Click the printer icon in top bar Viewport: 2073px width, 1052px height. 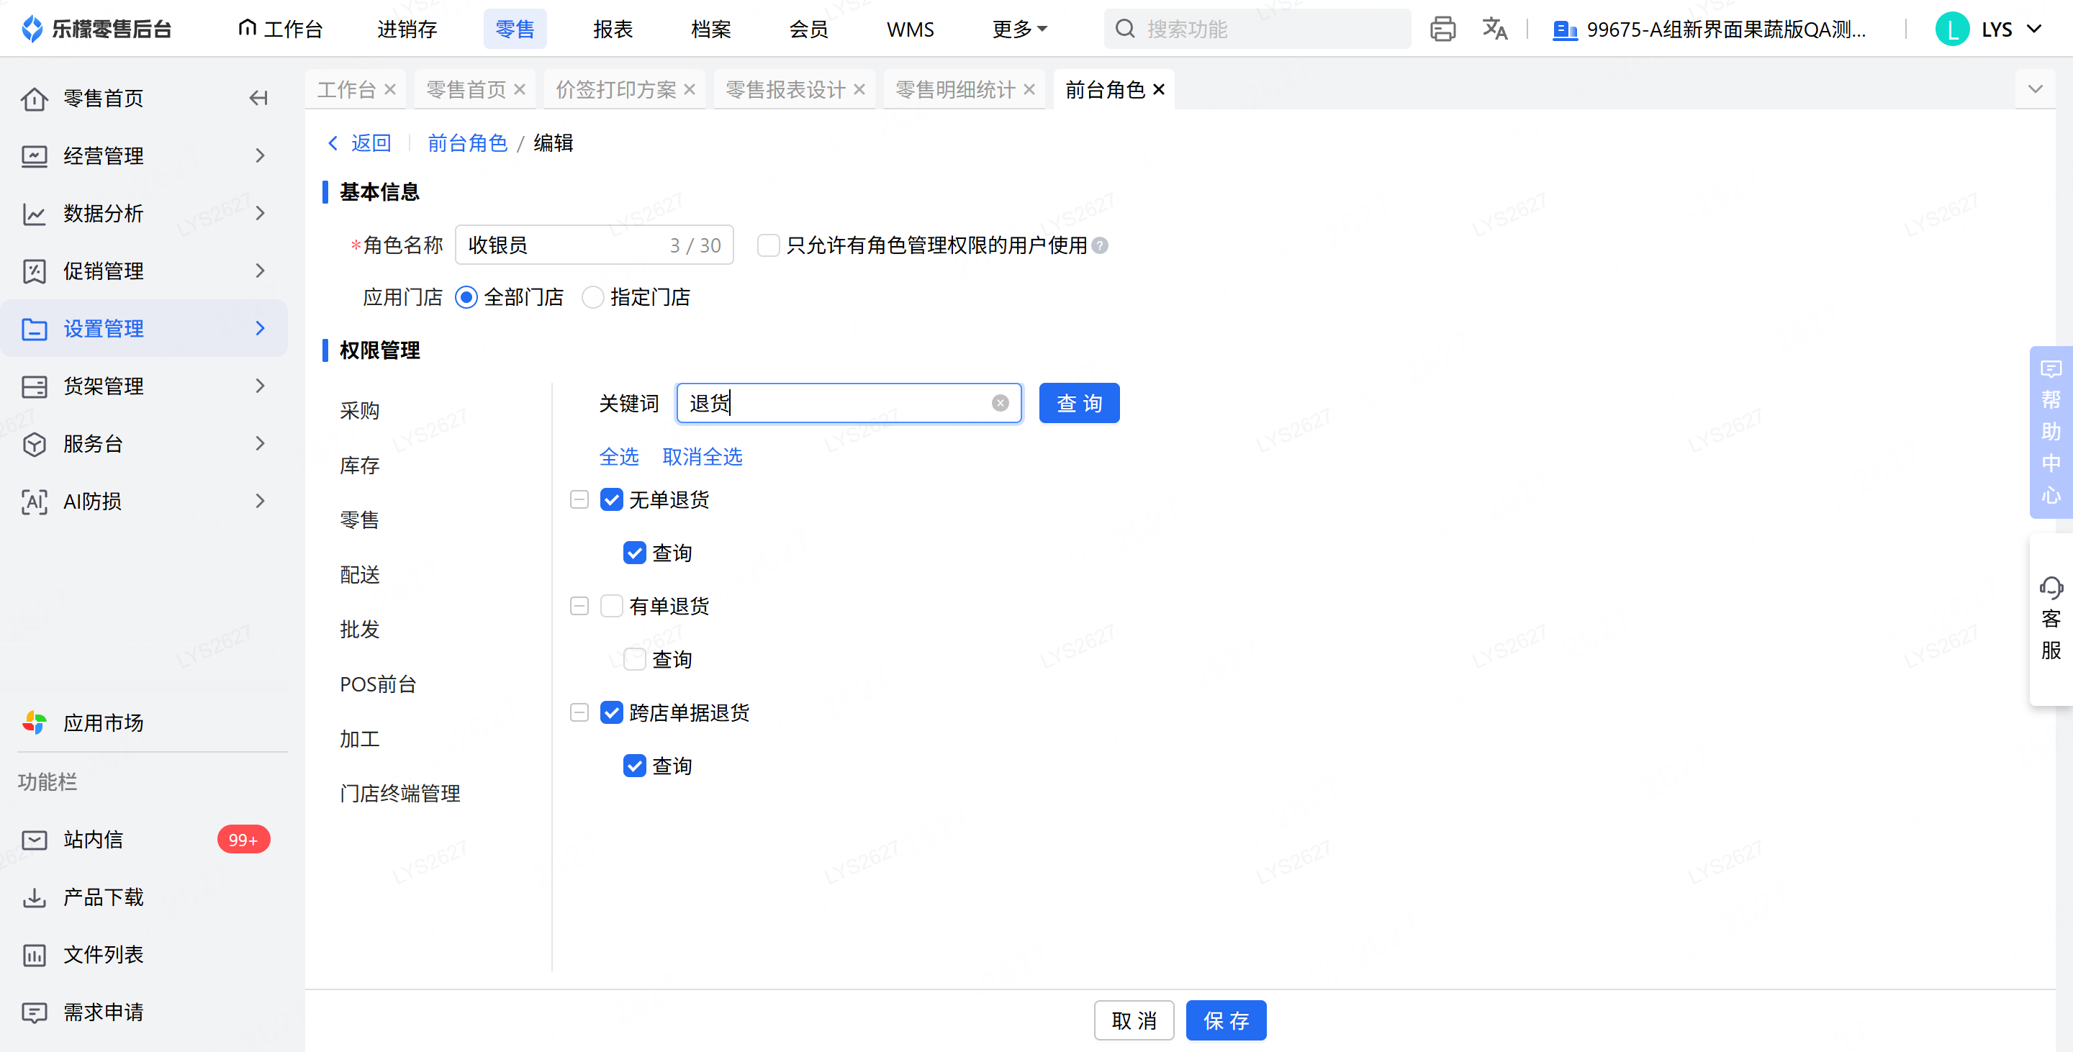(1442, 29)
